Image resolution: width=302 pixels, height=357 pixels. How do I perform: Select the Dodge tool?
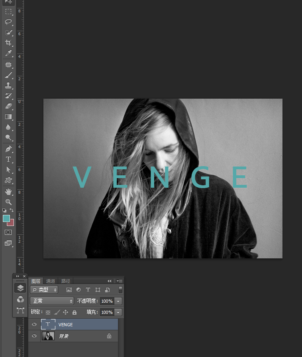point(8,137)
